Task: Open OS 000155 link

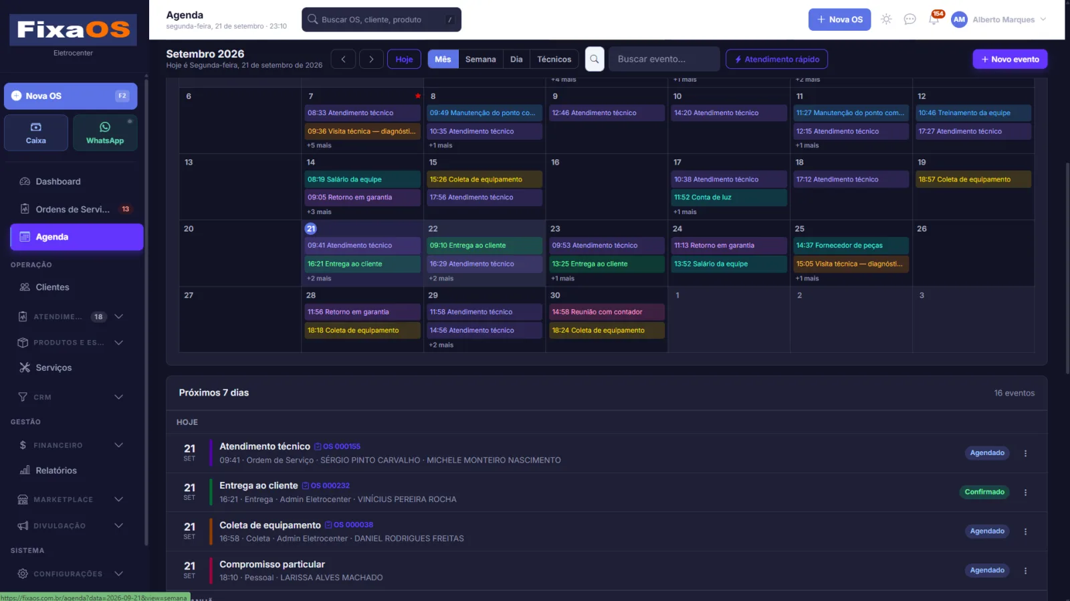Action: (338, 446)
